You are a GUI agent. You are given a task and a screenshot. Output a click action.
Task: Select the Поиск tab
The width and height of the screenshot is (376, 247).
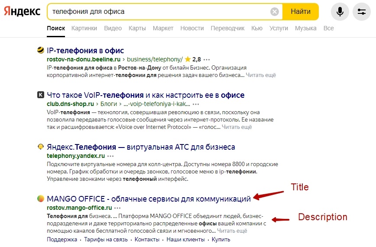[56, 28]
